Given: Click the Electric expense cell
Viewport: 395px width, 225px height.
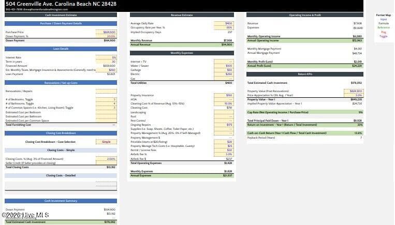Looking at the screenshot, I should coord(224,74).
